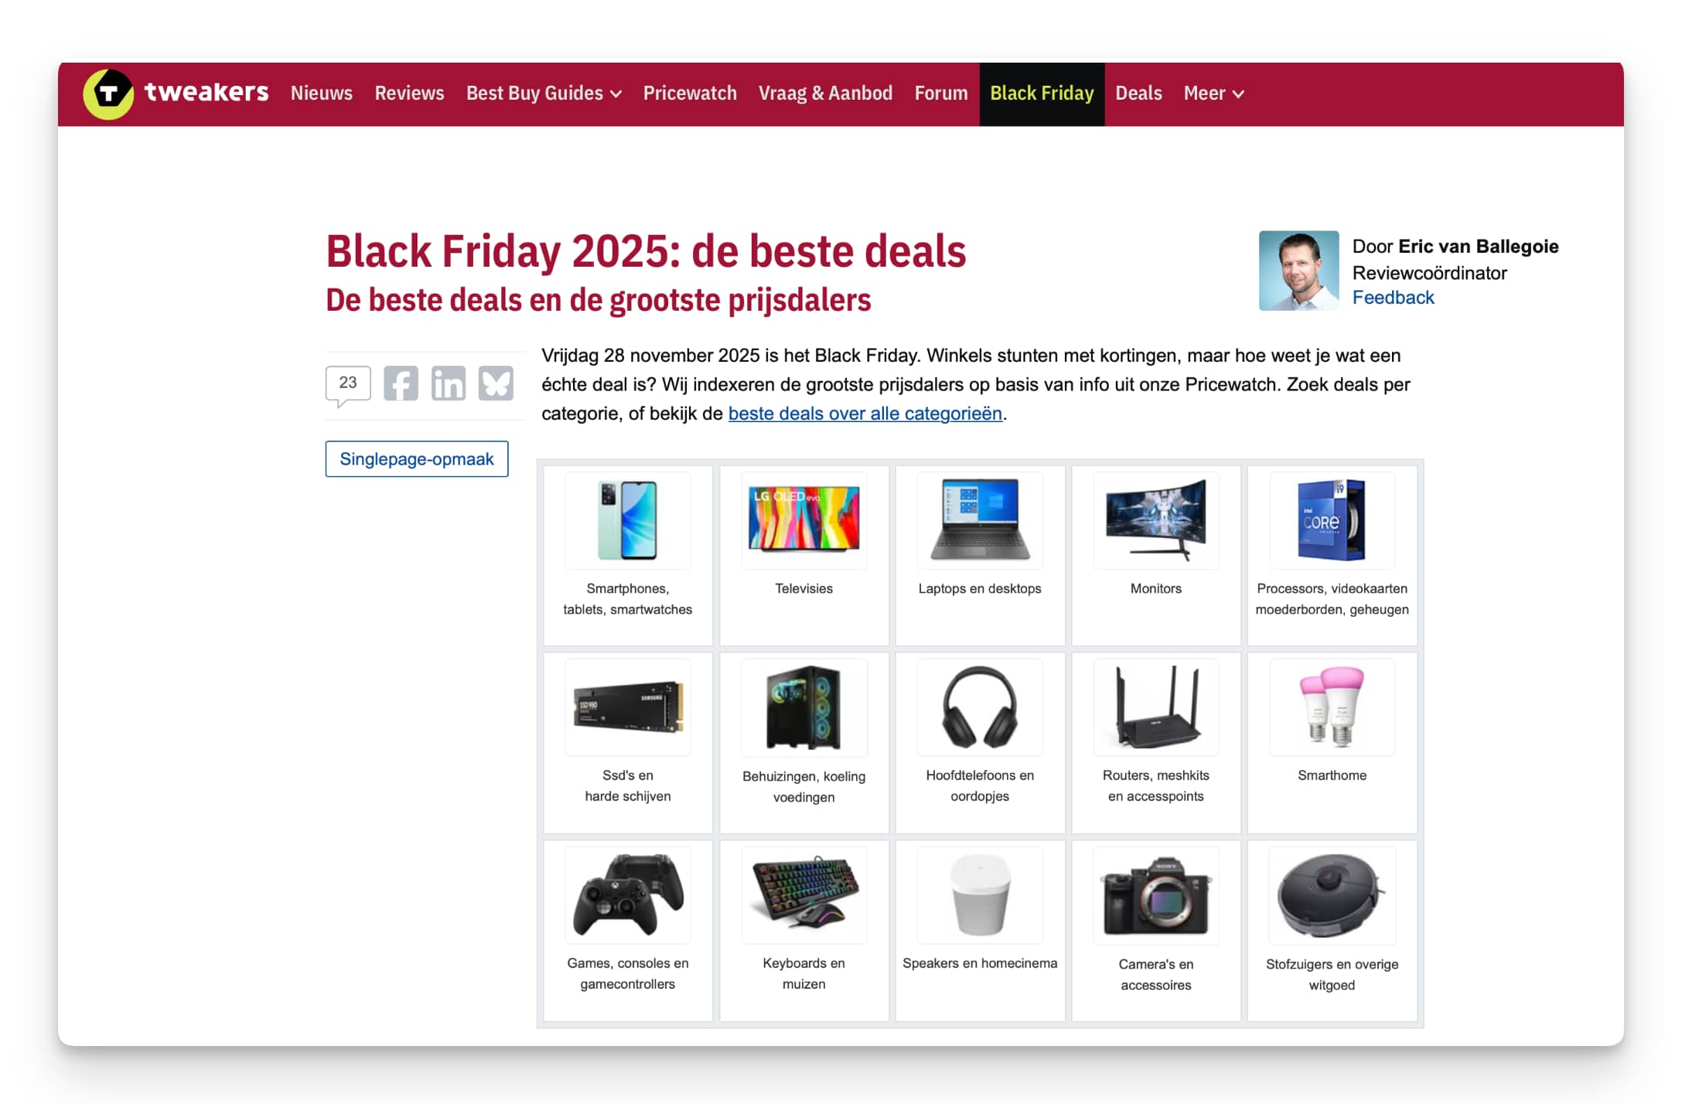The width and height of the screenshot is (1682, 1104).
Task: Share the article via Bluesky
Action: [496, 383]
